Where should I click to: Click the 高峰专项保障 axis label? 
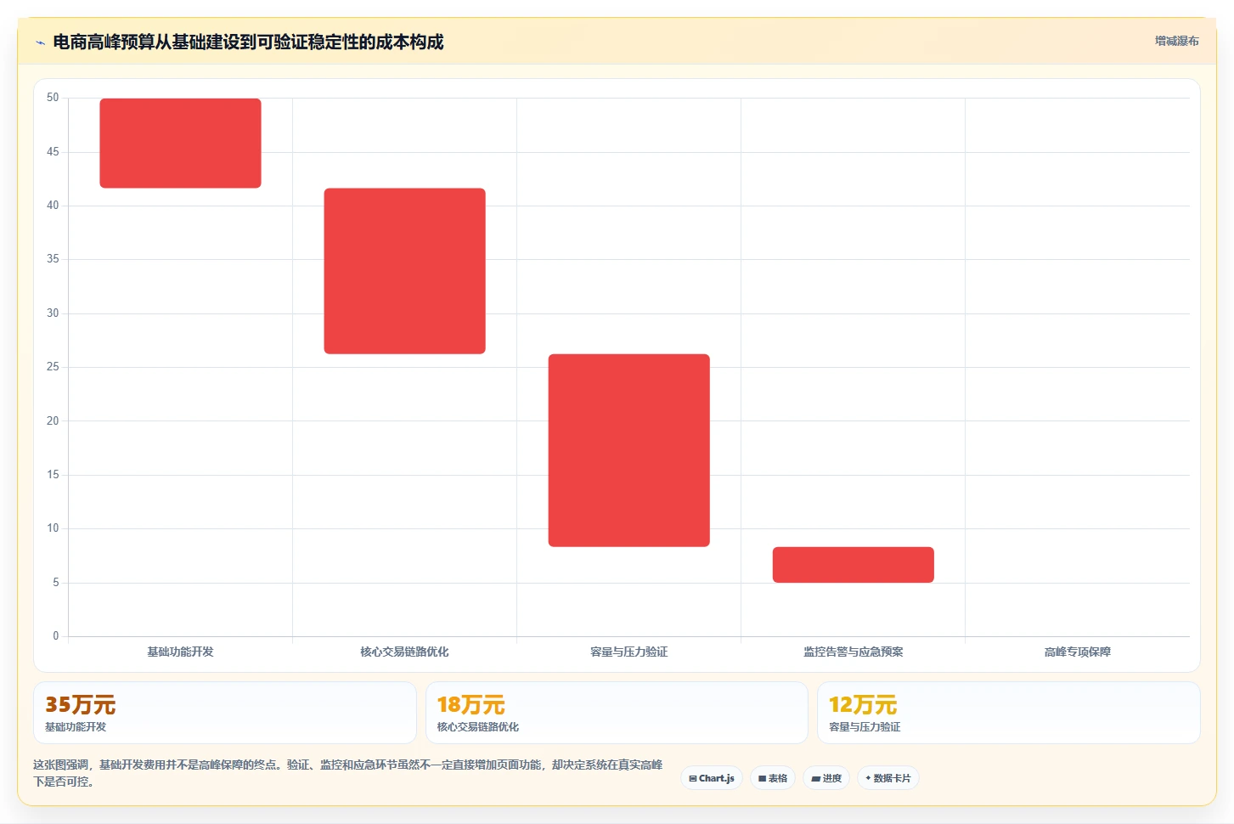[1077, 652]
